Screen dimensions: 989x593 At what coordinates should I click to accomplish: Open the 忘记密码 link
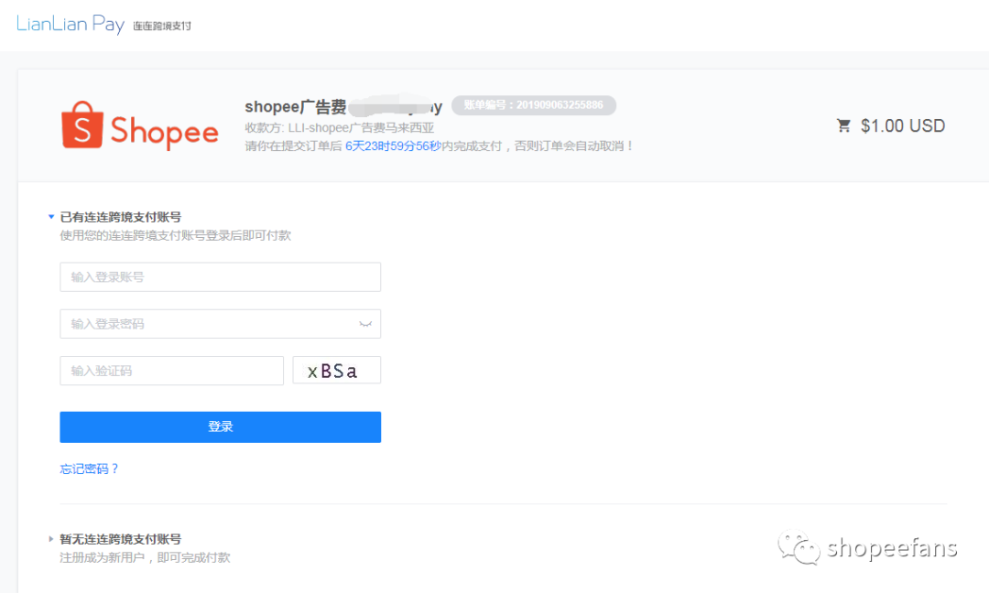tap(89, 468)
